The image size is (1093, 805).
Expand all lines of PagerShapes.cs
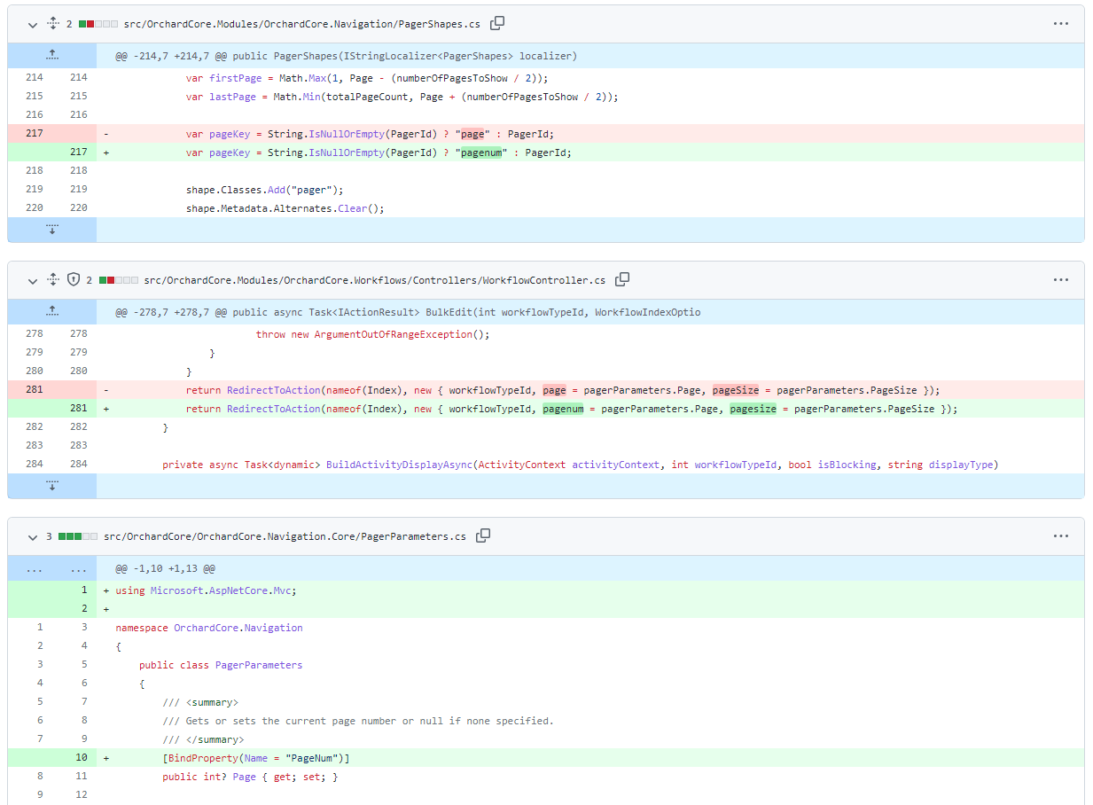click(52, 24)
